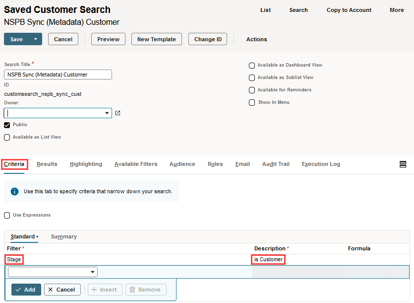414x303 pixels.
Task: Click the Preview button
Action: tap(108, 39)
